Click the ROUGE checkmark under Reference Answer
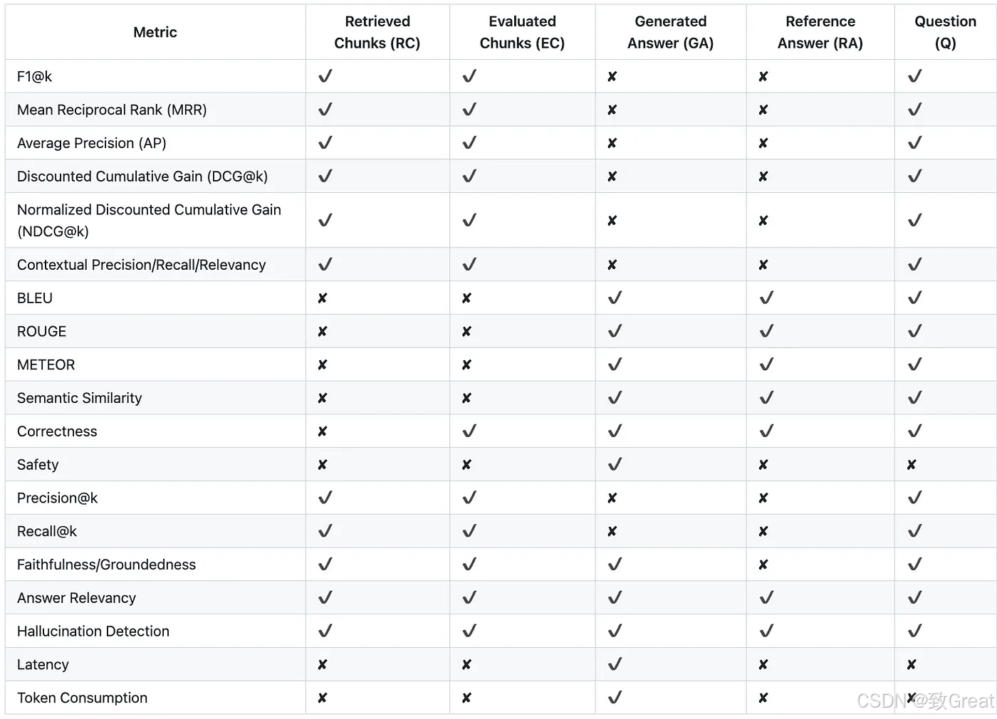This screenshot has height=719, width=997. [x=766, y=331]
